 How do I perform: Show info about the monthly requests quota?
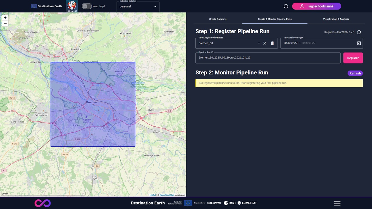click(359, 32)
